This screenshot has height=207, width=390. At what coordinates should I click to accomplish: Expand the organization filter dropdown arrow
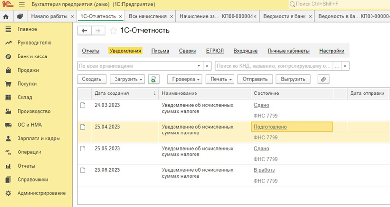(199, 66)
